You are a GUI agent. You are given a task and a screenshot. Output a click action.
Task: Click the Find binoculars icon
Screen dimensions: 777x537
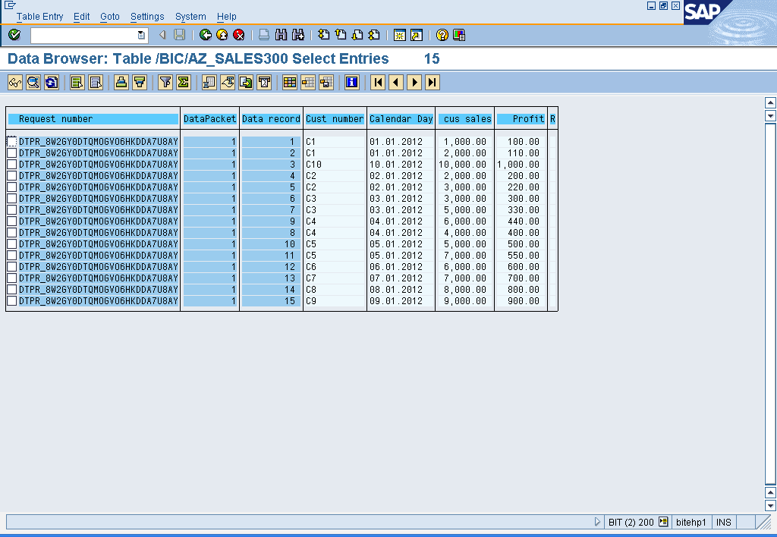tap(281, 35)
